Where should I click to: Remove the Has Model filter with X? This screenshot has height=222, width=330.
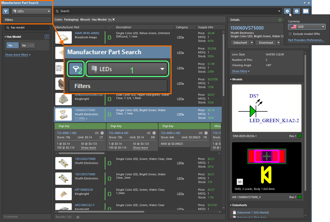click(x=113, y=20)
